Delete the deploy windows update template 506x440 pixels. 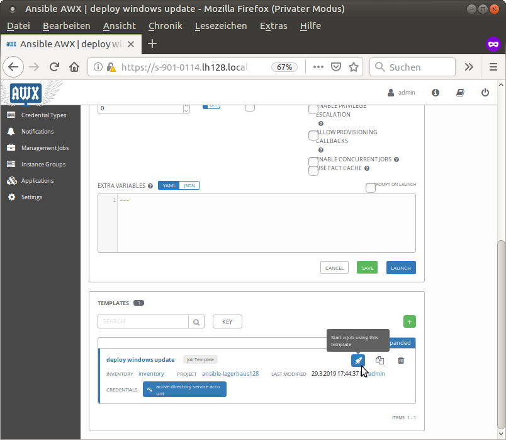coord(401,360)
